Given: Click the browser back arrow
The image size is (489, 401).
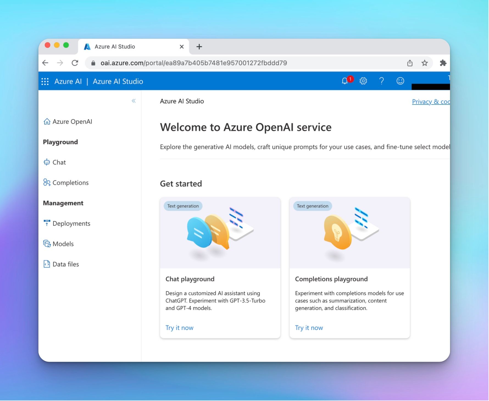Looking at the screenshot, I should (45, 63).
